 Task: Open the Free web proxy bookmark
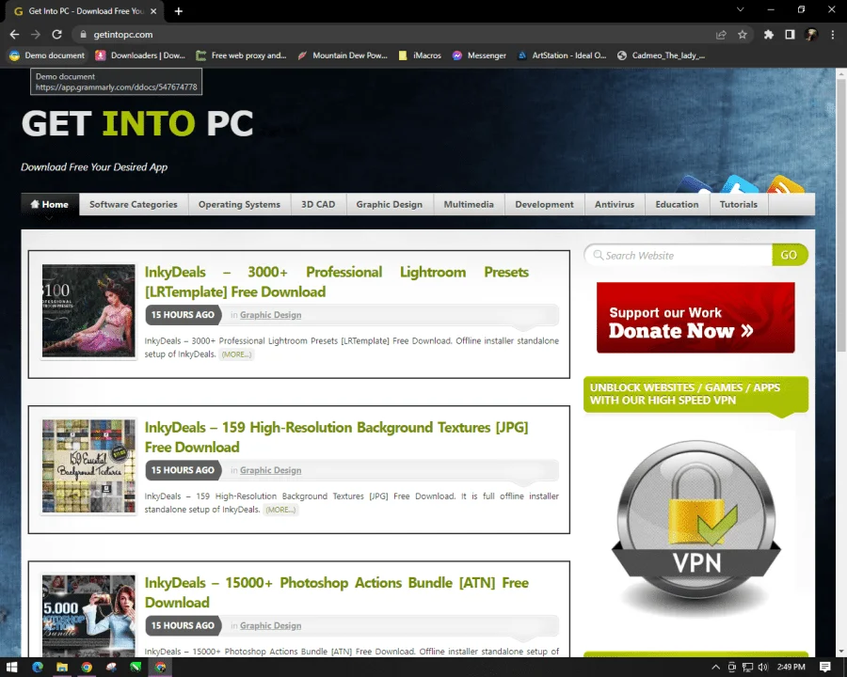(x=242, y=55)
